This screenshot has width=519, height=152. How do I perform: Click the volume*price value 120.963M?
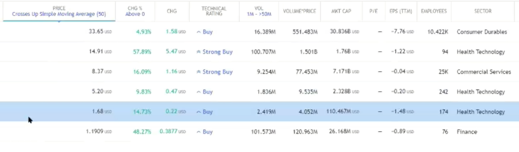(x=306, y=131)
